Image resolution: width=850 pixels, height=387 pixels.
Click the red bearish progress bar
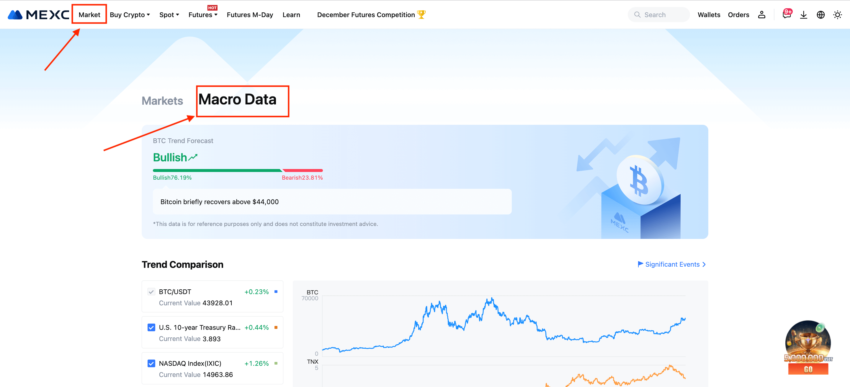tap(303, 170)
